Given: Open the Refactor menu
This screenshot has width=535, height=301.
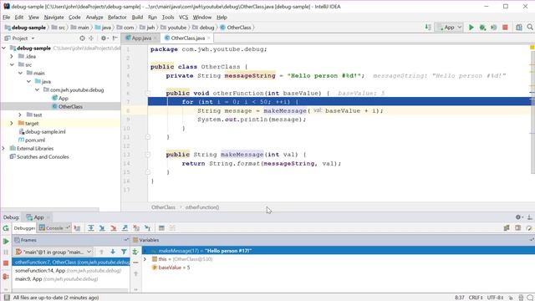Looking at the screenshot, I should 117,17.
